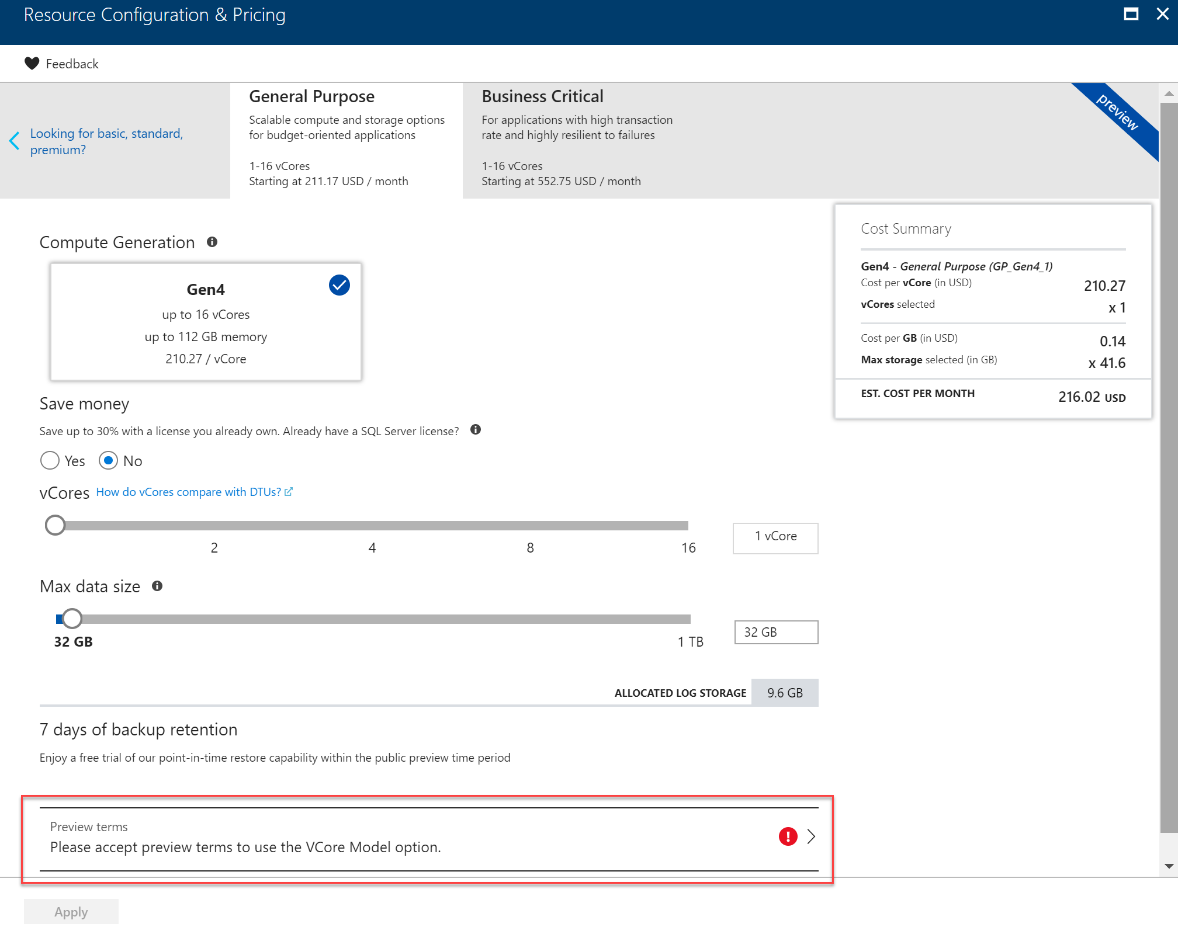1178x941 pixels.
Task: Click the vCores slider handle
Action: [x=56, y=525]
